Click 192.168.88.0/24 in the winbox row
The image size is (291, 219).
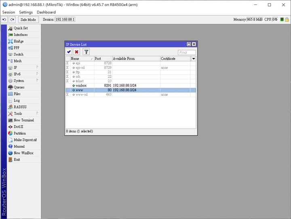coord(124,86)
